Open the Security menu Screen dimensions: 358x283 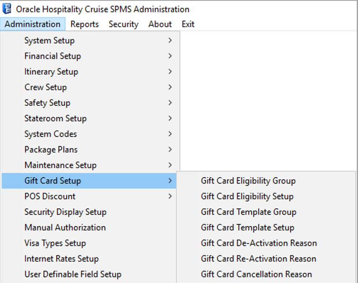tap(124, 24)
